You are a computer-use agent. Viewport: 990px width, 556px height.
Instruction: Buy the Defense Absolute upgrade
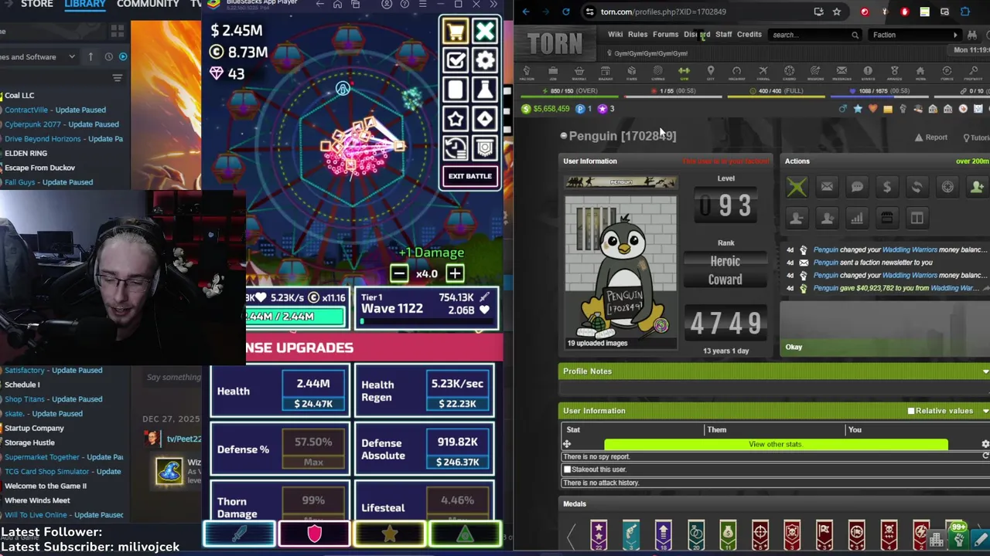(x=457, y=462)
